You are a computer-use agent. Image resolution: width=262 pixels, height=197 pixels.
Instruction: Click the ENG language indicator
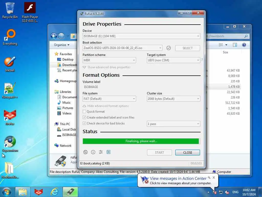click(x=235, y=192)
